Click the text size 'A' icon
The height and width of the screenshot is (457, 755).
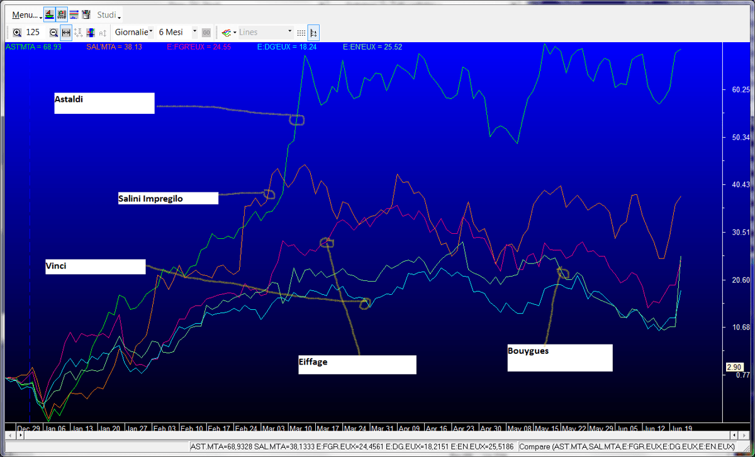coord(103,32)
